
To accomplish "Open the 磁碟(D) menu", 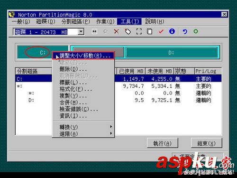I will (x=46, y=21).
